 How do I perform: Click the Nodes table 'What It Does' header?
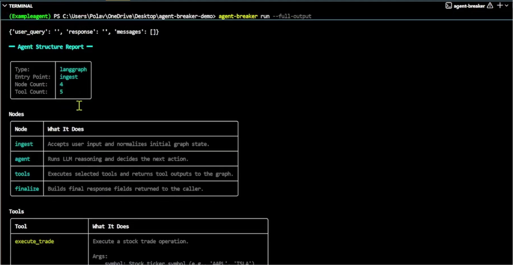tap(66, 129)
